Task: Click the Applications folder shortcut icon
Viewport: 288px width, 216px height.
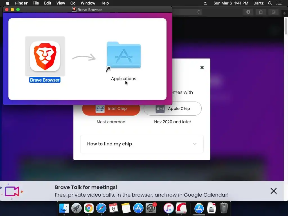Action: click(124, 56)
